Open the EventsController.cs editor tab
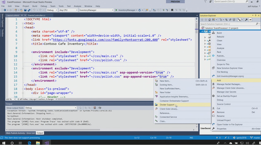Screen dimensions: 261x145 36,15
